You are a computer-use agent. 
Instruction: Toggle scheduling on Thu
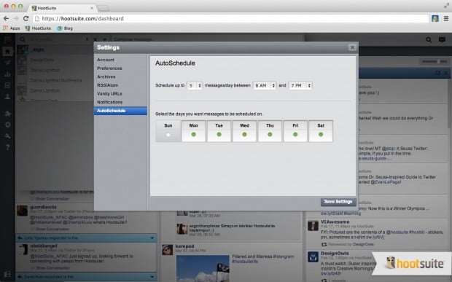point(270,131)
